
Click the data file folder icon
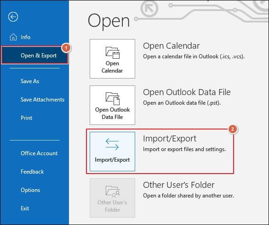[113, 99]
